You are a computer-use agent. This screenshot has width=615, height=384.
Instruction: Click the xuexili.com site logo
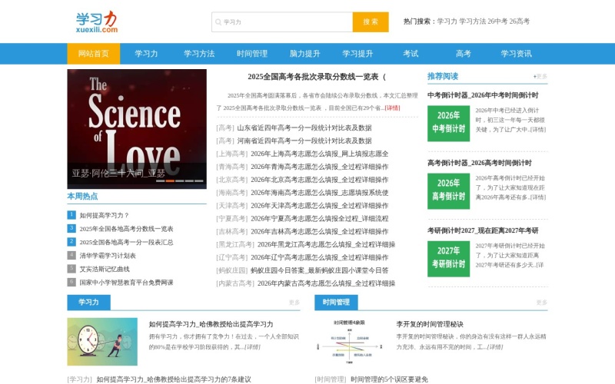pos(97,22)
